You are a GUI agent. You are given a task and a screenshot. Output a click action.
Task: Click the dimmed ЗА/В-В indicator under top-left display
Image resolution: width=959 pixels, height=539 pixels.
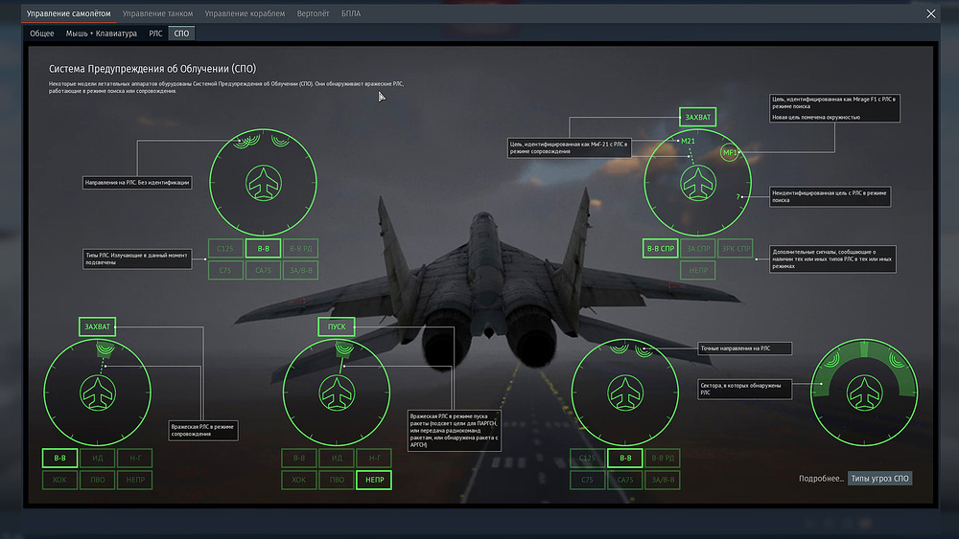302,270
